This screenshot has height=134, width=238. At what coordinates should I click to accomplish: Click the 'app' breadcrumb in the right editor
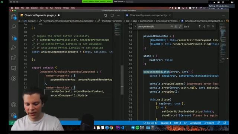click(135, 21)
